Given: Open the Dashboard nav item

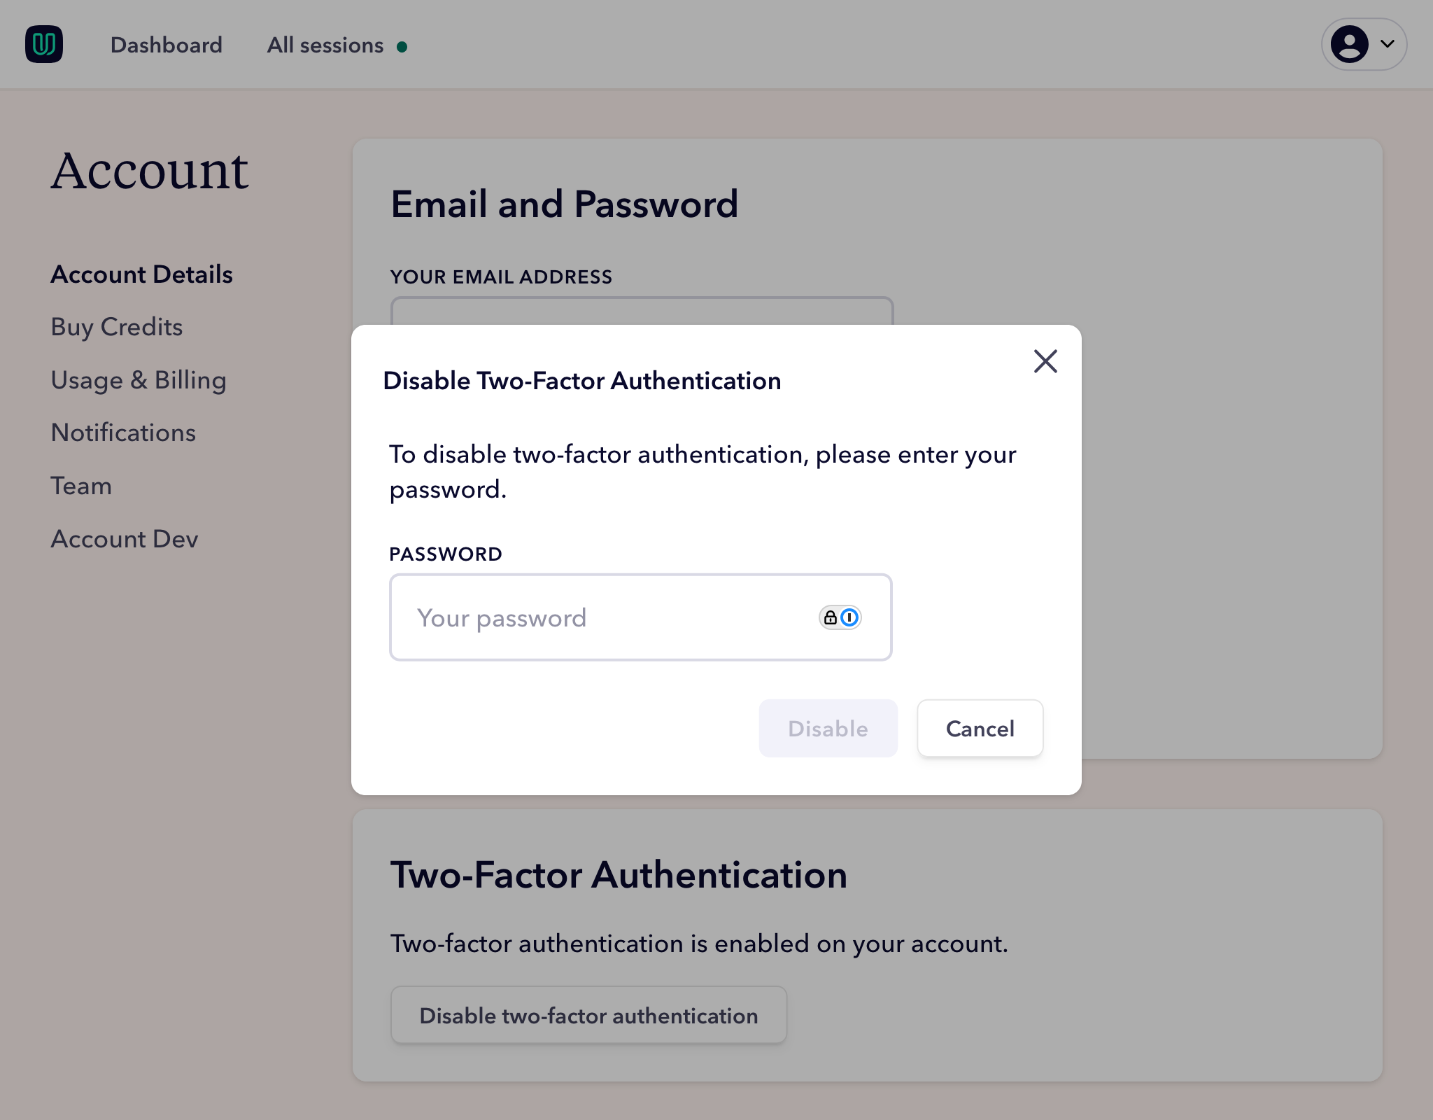Looking at the screenshot, I should pos(166,45).
